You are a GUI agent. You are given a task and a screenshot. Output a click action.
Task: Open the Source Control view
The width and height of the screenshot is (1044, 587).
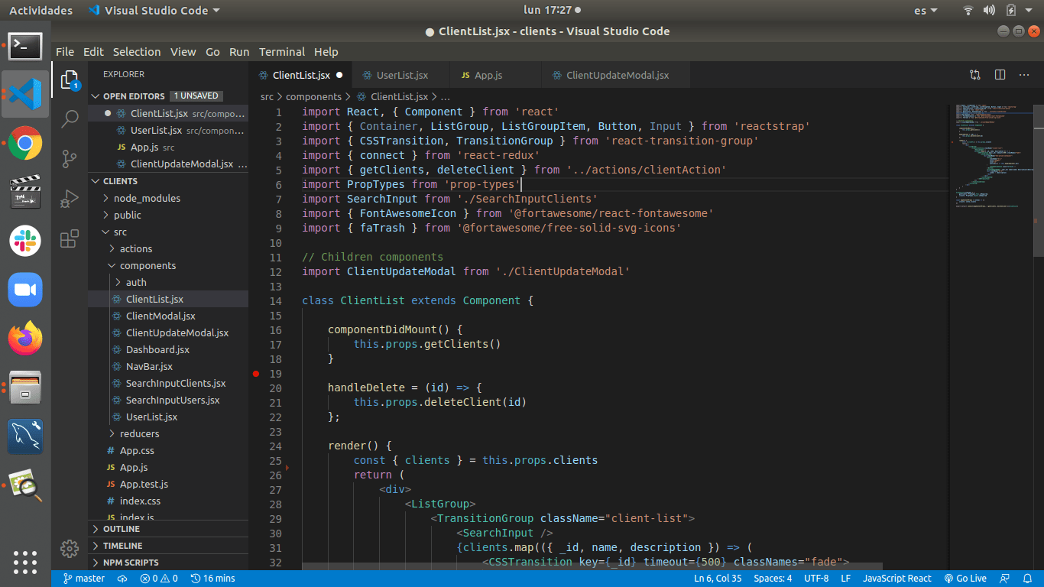tap(70, 158)
